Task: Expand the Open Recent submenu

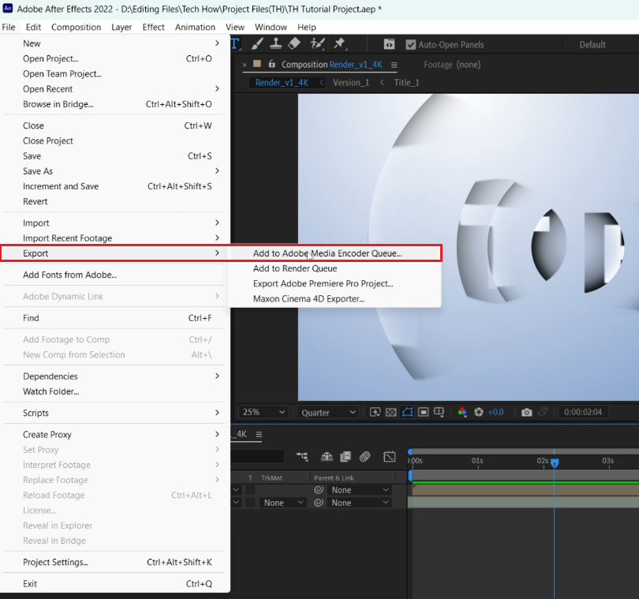Action: tap(115, 89)
